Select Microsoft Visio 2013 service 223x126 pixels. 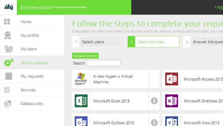[x=193, y=120]
